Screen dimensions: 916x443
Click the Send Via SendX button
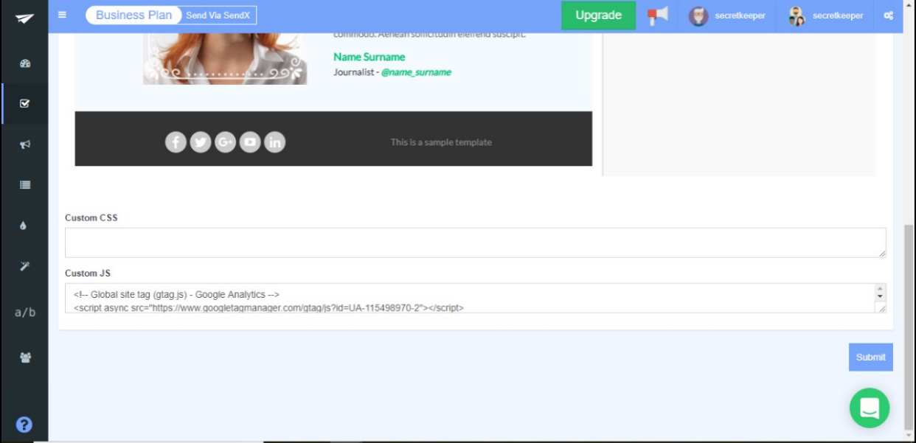tap(219, 15)
